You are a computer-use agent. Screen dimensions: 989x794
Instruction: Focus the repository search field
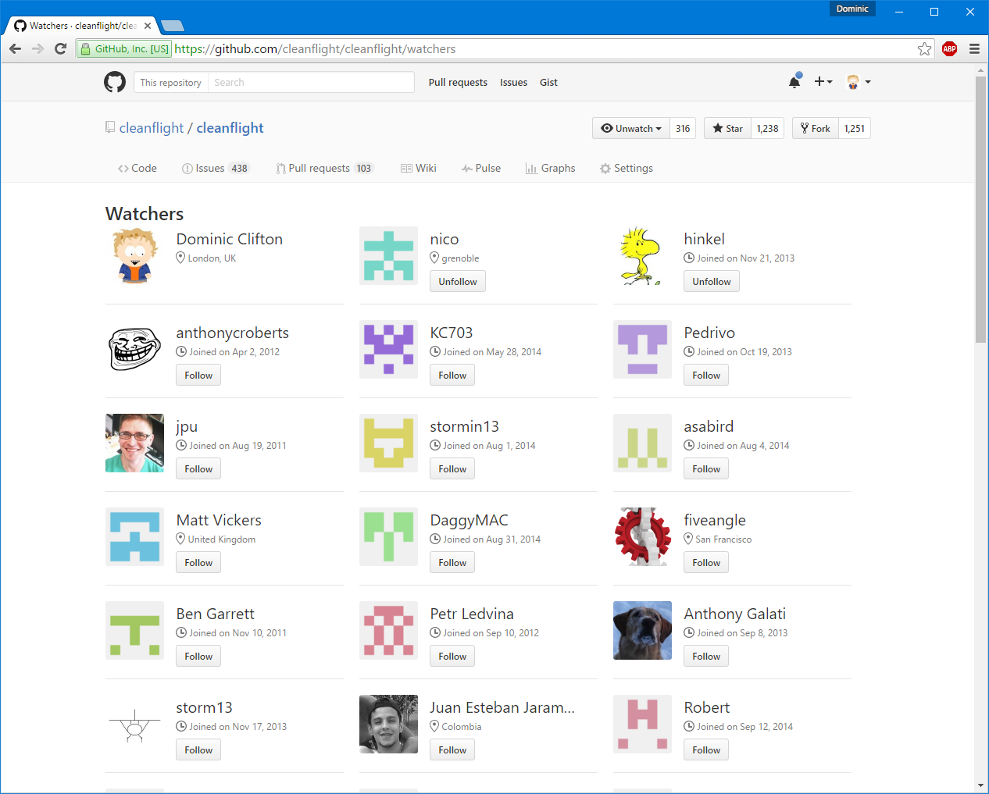[x=310, y=82]
